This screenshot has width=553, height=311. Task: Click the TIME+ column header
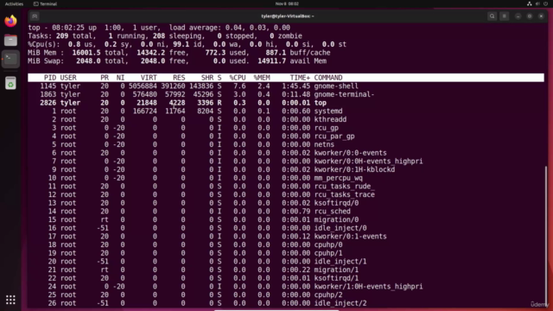pos(300,78)
